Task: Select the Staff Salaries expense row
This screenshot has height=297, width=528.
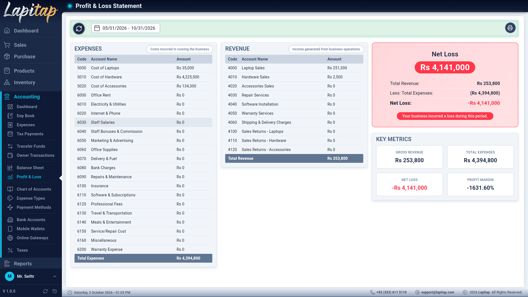Action: click(x=143, y=122)
